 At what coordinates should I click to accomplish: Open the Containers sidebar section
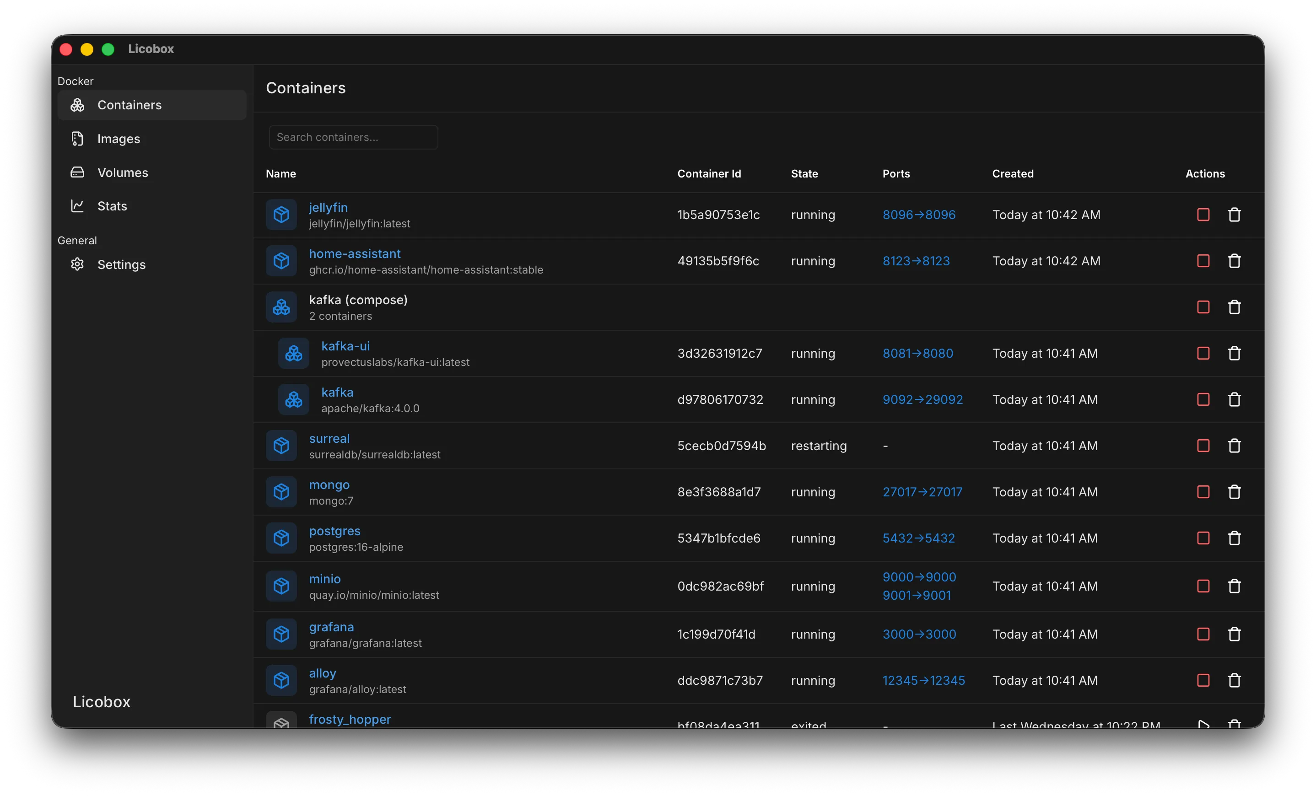151,105
